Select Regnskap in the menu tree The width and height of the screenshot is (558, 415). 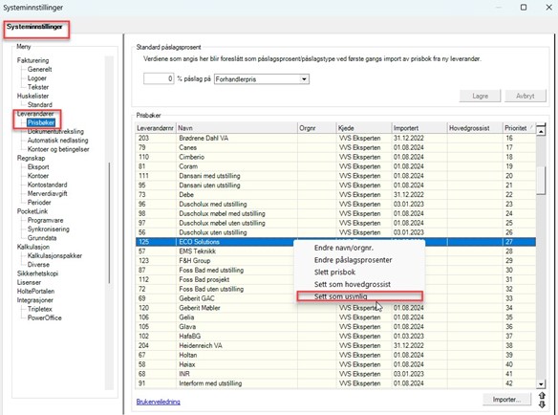31,158
